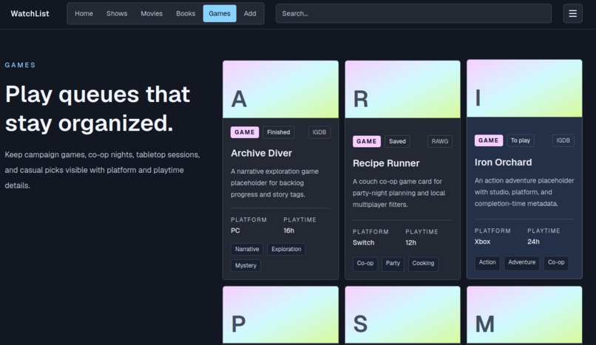Click the 12h playtime value

point(410,242)
